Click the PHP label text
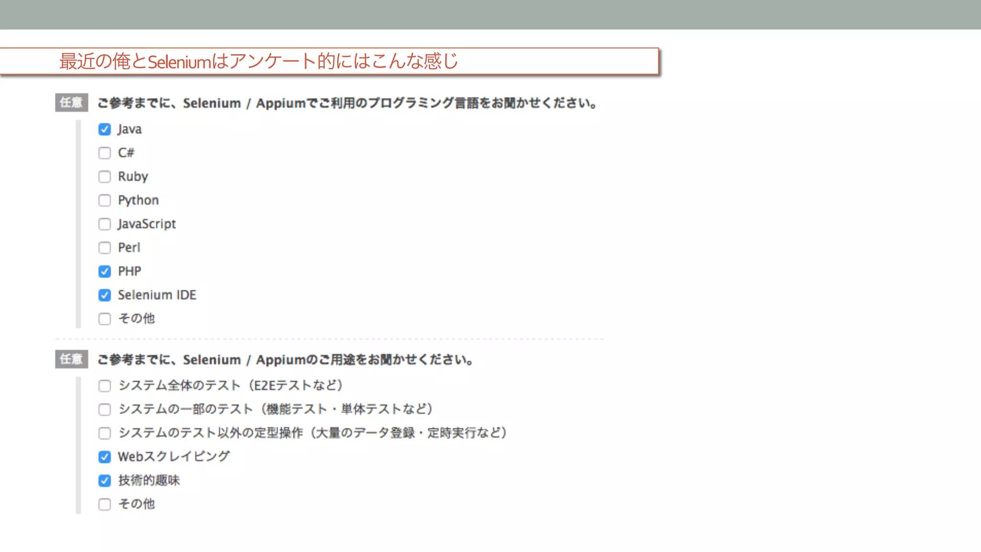The width and height of the screenshot is (981, 552). (130, 271)
